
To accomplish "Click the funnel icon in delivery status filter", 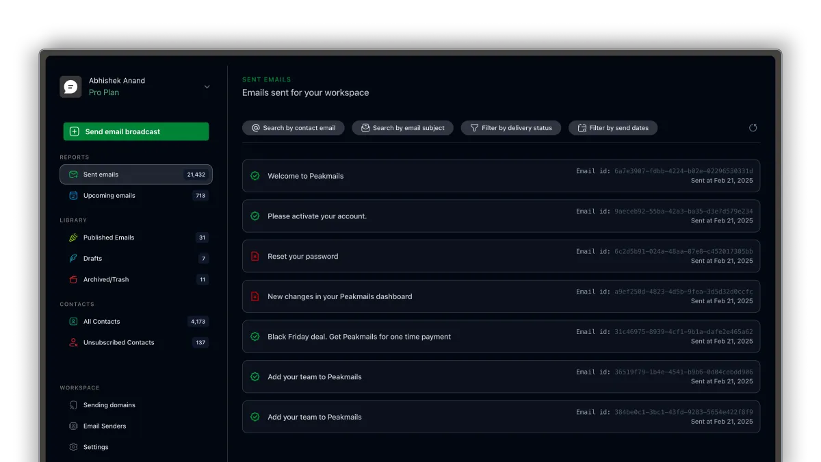I will 474,128.
